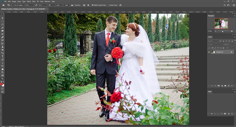Screen dimensions: 236x127
Task: Select the Elliptical Marquee tool
Action: coord(2,21)
